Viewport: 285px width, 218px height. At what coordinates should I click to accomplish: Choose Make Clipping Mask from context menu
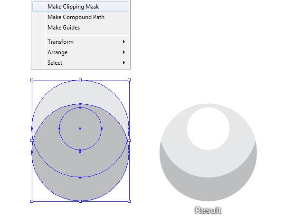tap(81, 7)
